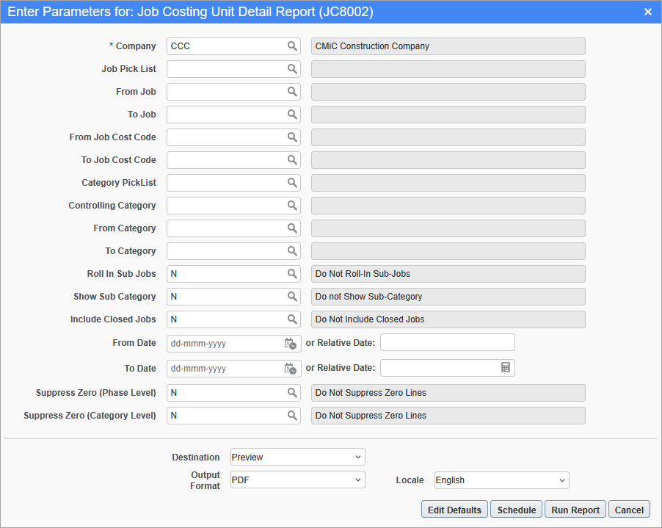Click the Run Report button
662x528 pixels.
point(575,509)
